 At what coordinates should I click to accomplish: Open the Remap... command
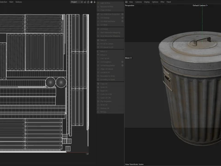[110, 112]
